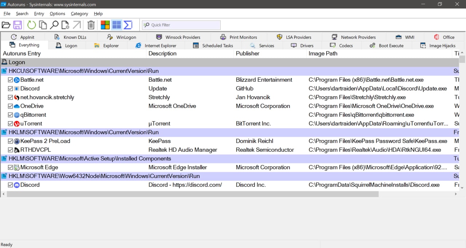Switch to the Drivers tab

click(x=302, y=46)
